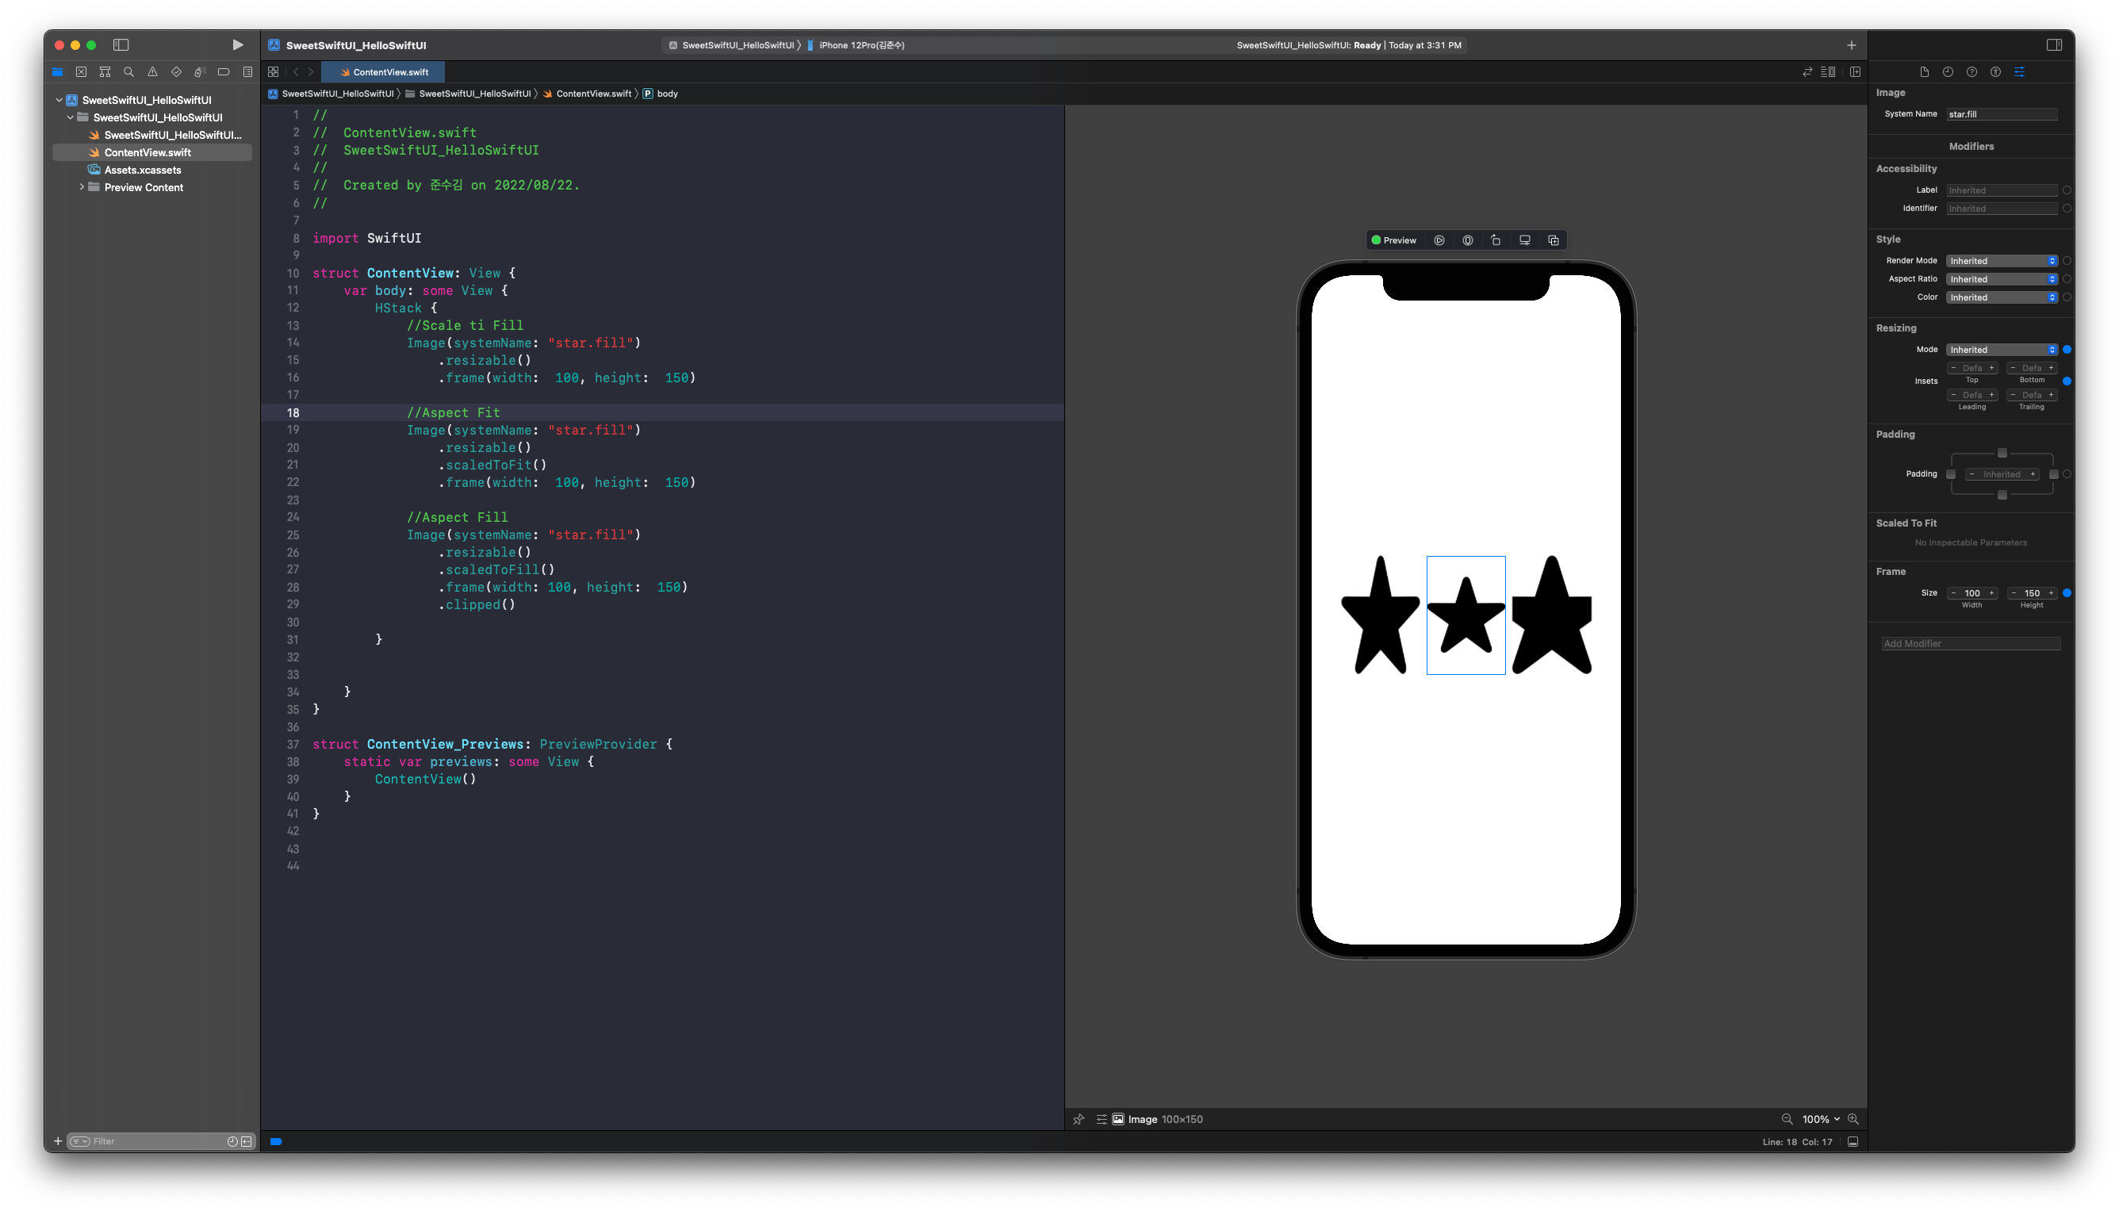Pin the preview with the pin icon

pos(1079,1120)
